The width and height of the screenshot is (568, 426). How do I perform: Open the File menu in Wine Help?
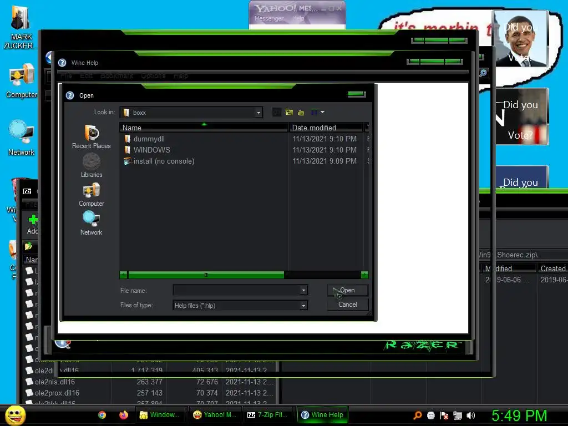click(66, 75)
